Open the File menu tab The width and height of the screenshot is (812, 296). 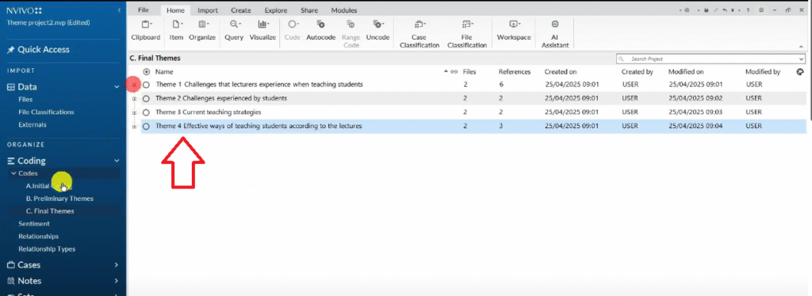pos(144,10)
